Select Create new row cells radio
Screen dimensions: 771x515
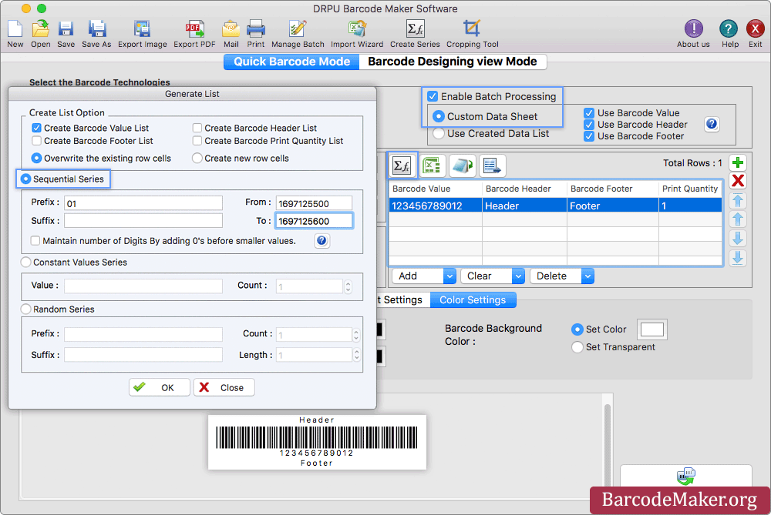pos(197,158)
